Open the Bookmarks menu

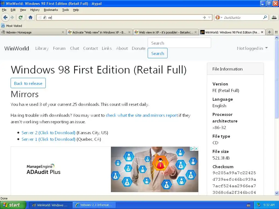pyautogui.click(x=51, y=10)
